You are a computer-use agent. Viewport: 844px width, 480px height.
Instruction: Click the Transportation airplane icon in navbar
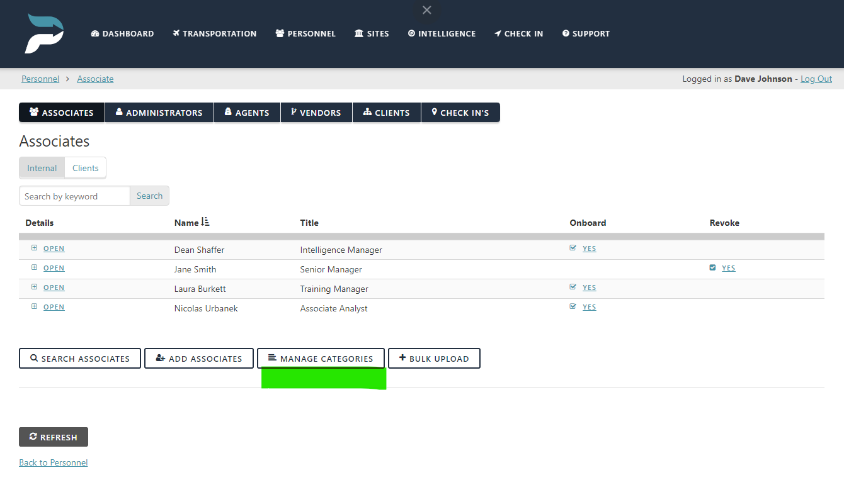[x=176, y=33]
